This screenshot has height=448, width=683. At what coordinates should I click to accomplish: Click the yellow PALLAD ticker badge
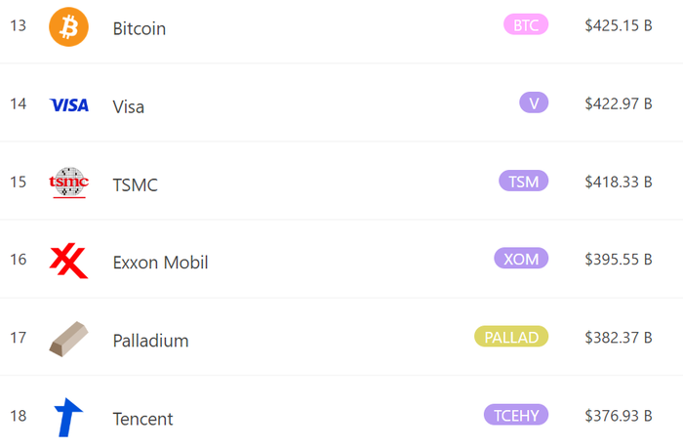(x=511, y=337)
